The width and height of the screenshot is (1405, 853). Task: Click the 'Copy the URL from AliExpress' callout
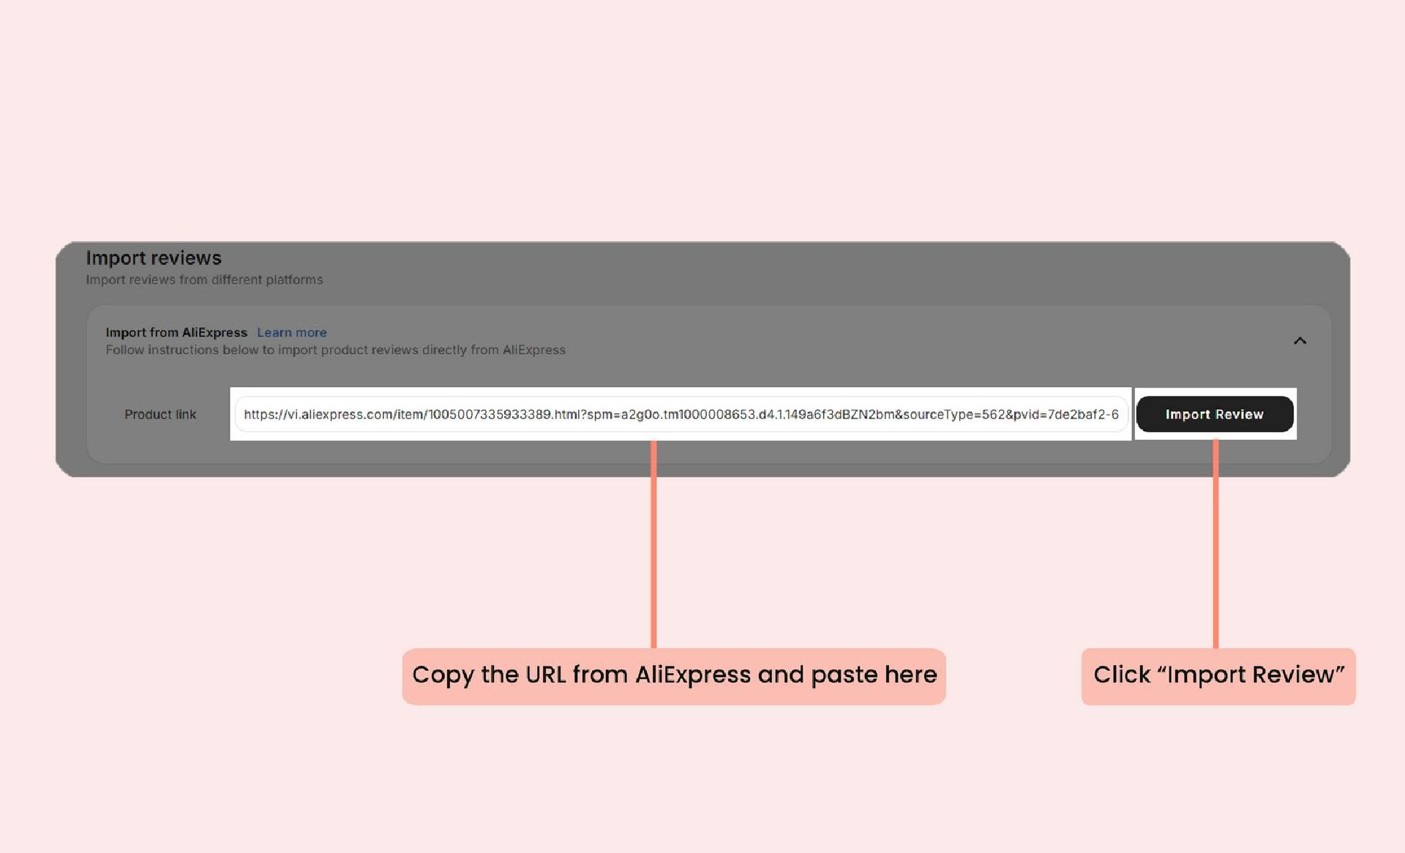coord(673,675)
